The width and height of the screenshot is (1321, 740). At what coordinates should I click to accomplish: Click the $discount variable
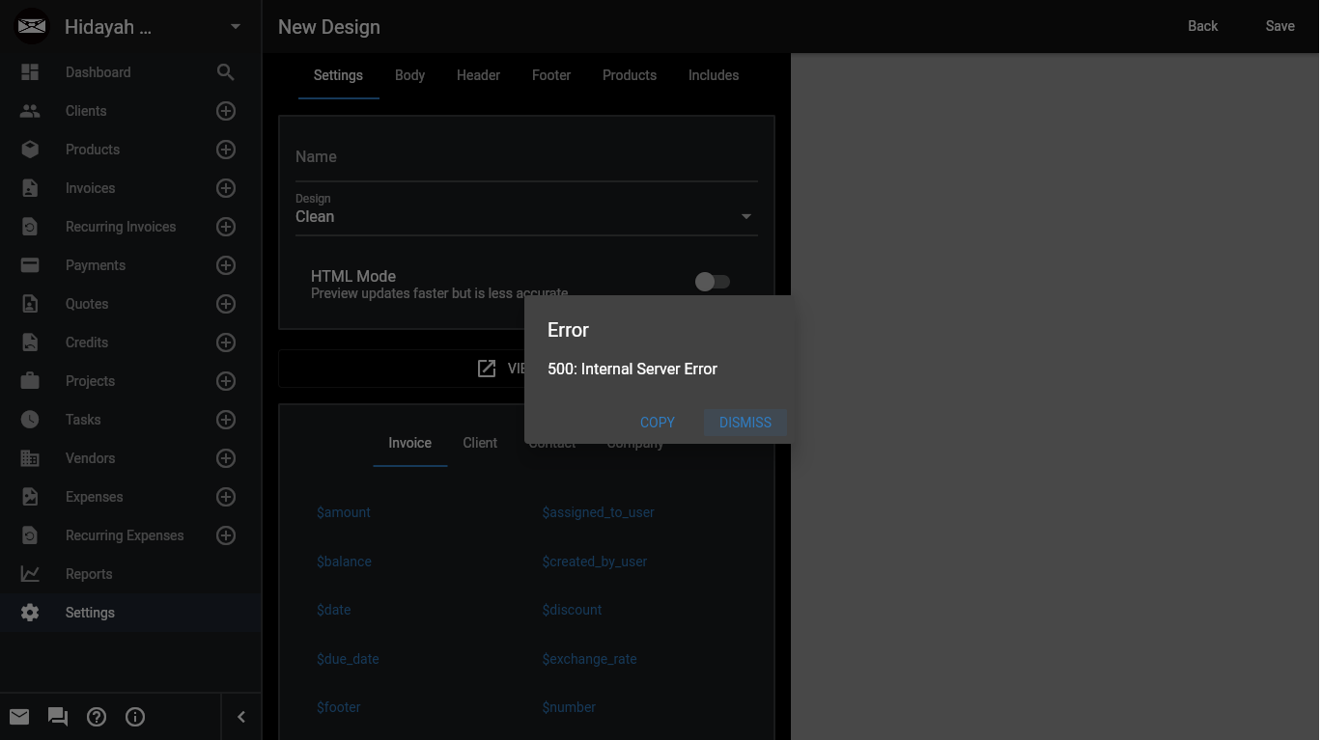pos(572,610)
